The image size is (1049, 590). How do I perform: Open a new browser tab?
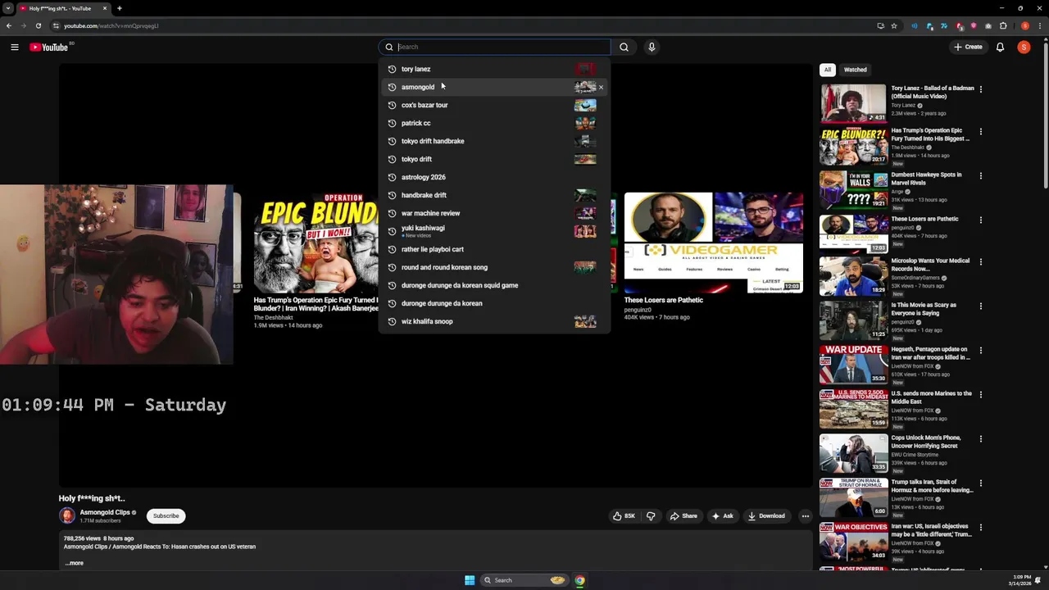coord(120,8)
